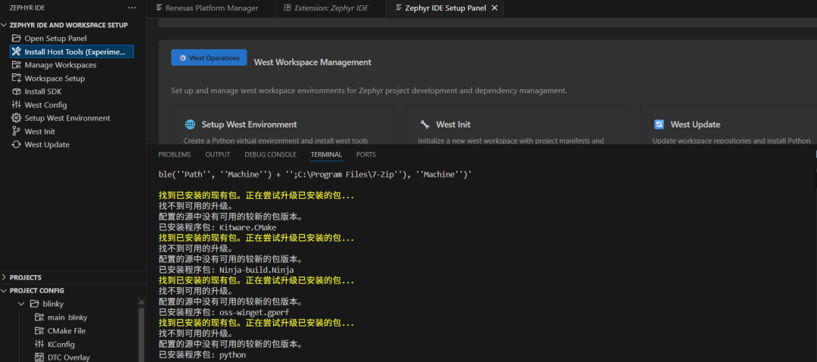Click the blue West Operations button
The width and height of the screenshot is (817, 362).
pyautogui.click(x=209, y=58)
